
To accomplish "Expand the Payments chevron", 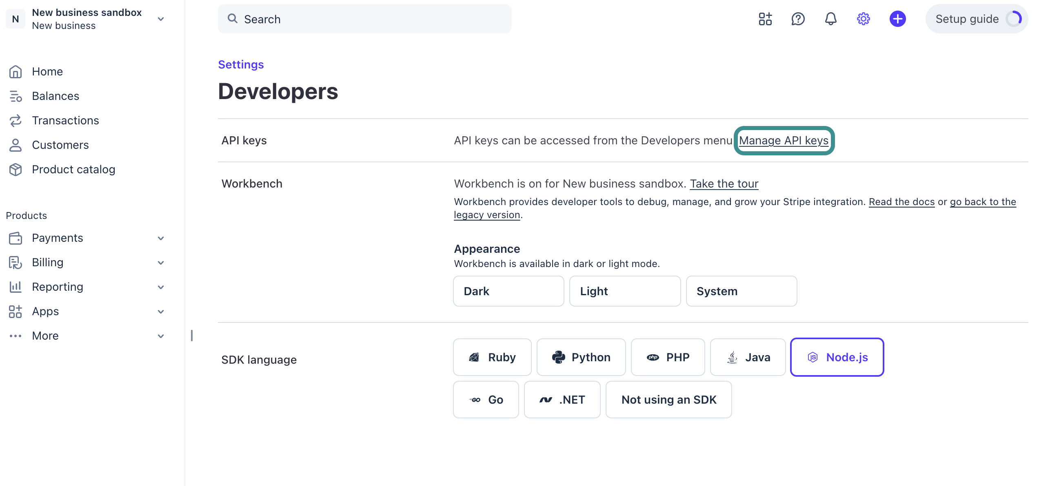I will click(x=161, y=238).
